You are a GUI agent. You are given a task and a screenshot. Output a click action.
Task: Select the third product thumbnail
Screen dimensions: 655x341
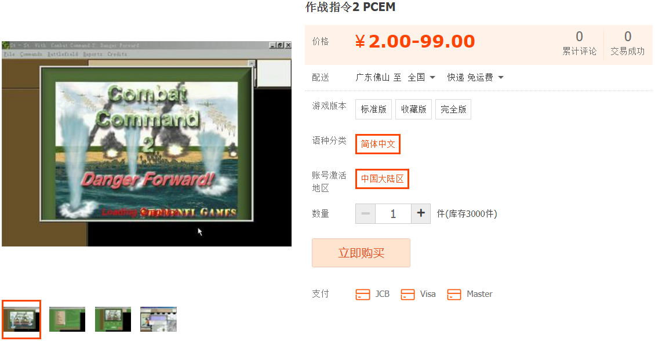(113, 320)
